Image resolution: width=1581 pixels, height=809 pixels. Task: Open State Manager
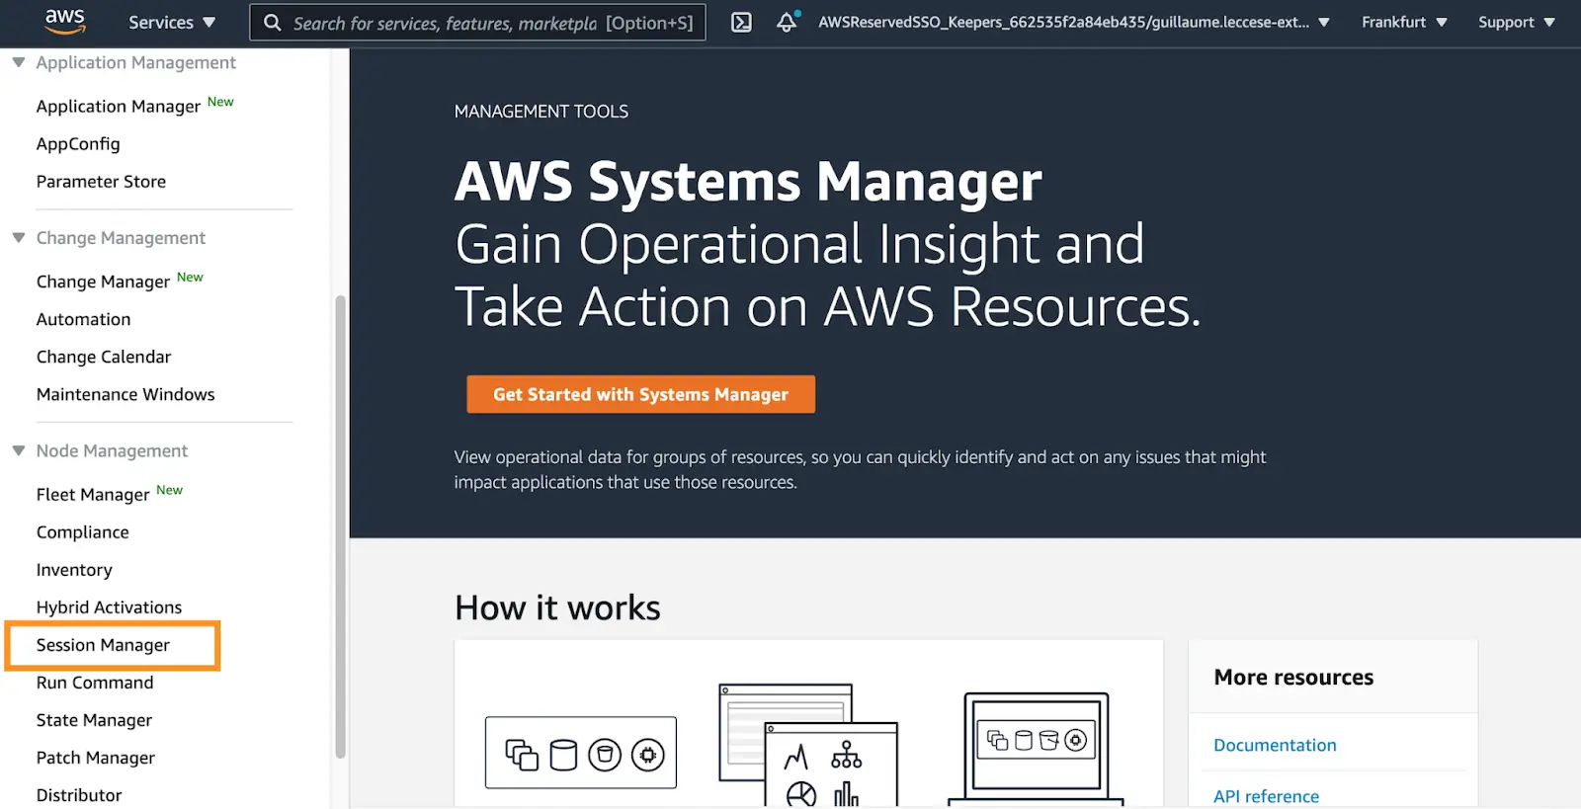tap(95, 720)
